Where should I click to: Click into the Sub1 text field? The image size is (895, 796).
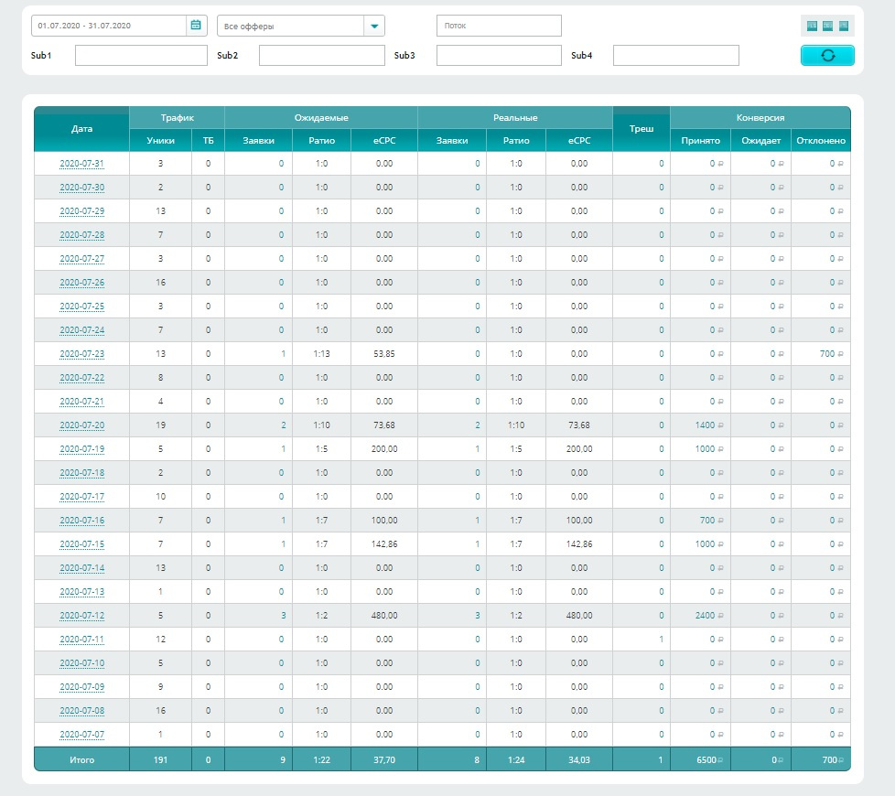point(141,56)
